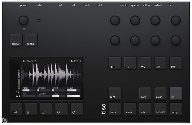Click the headphones icon at top right

(169, 5)
